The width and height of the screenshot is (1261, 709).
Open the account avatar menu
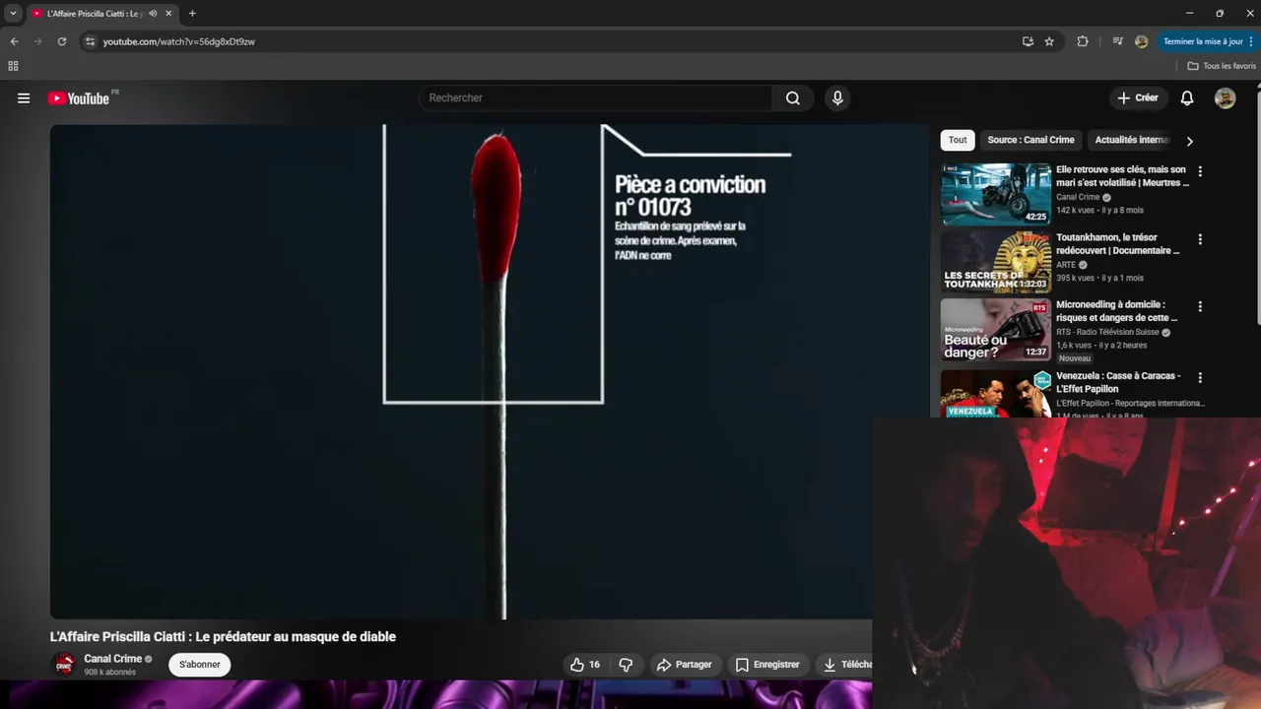tap(1225, 98)
